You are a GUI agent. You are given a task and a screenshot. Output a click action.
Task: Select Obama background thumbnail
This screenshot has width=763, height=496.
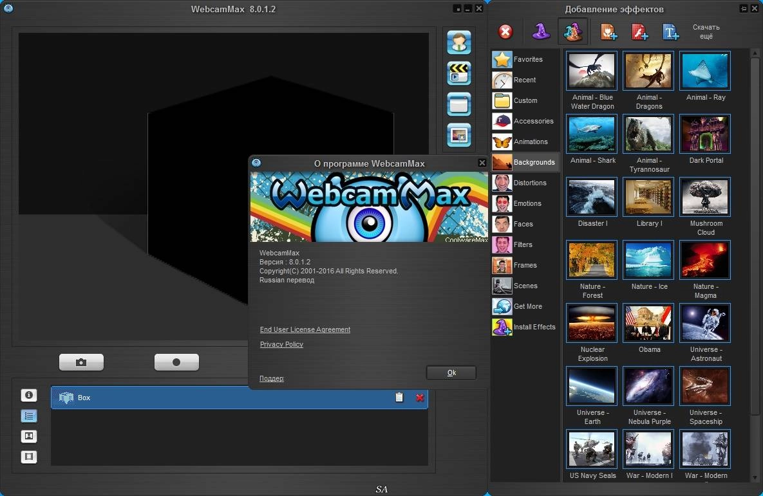(648, 323)
